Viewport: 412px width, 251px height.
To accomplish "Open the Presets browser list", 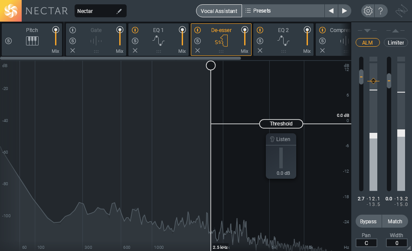I will [283, 11].
